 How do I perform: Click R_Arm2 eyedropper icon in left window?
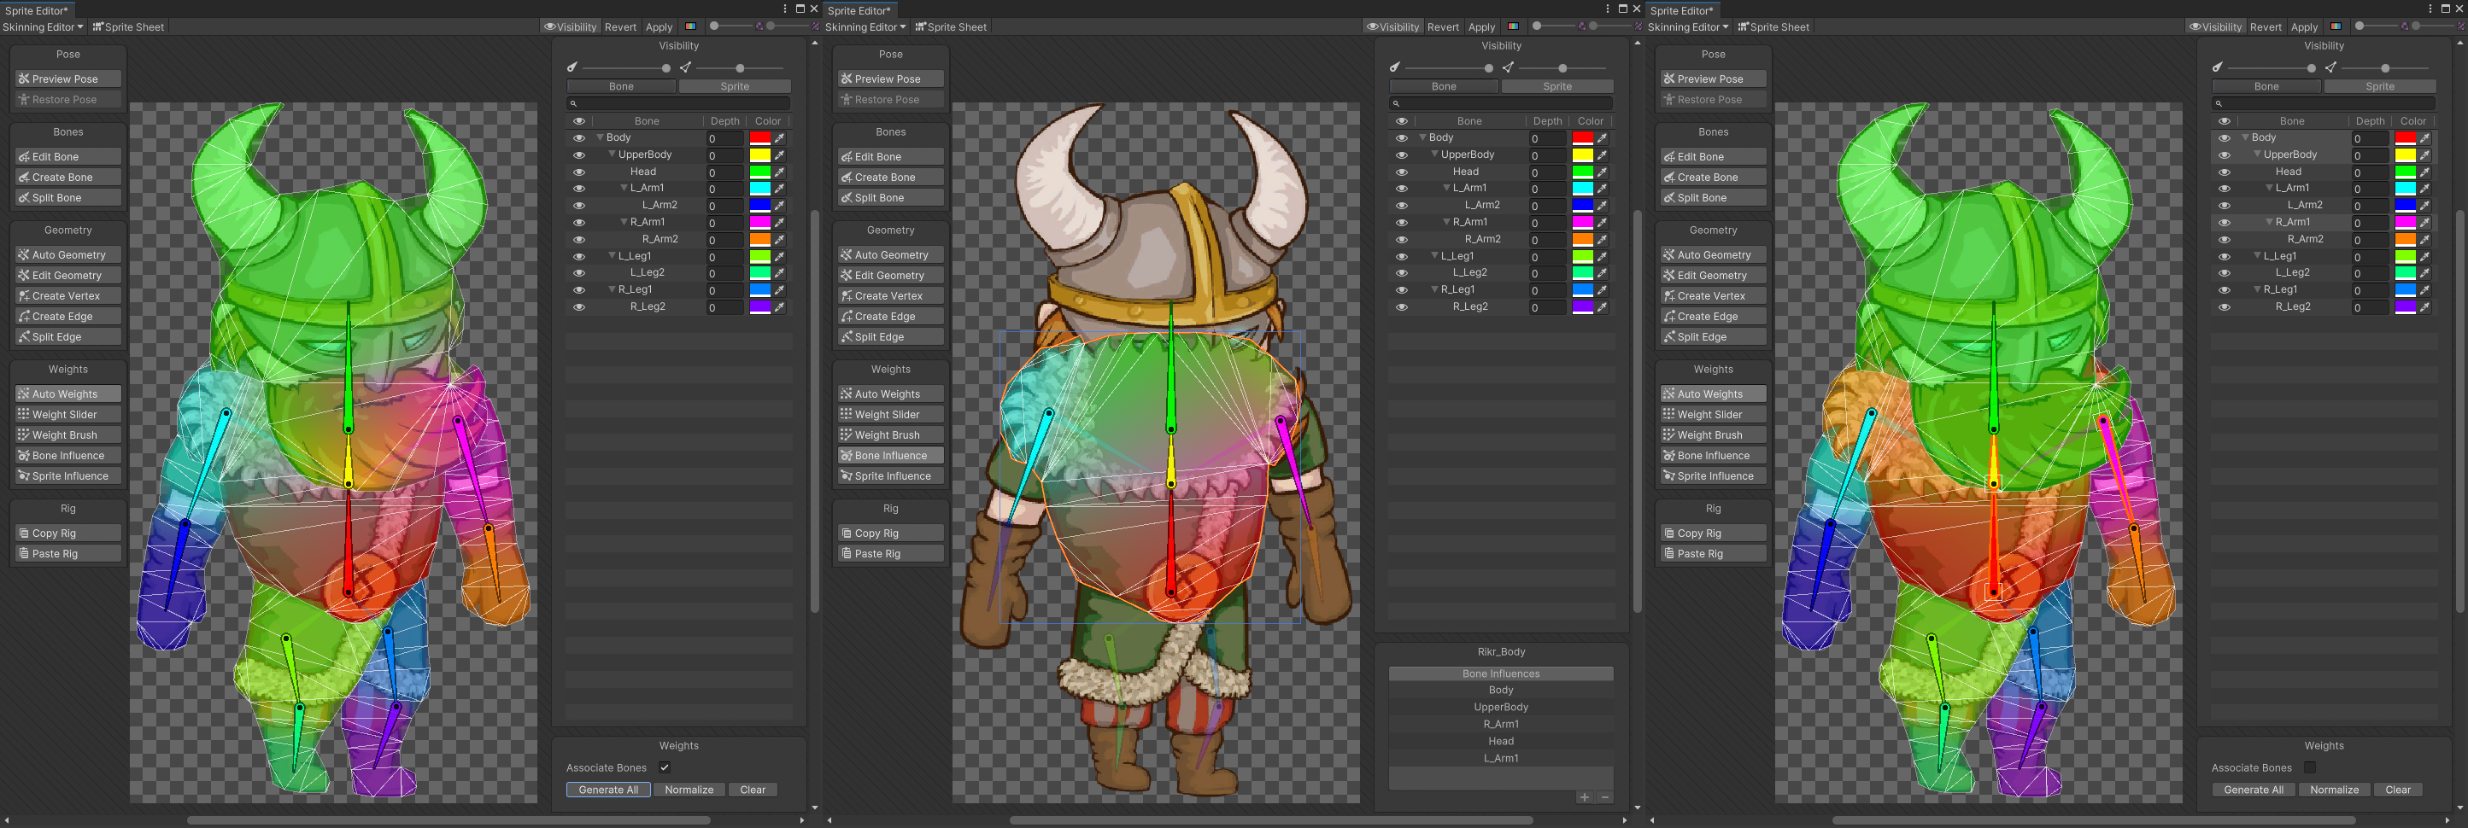[780, 239]
